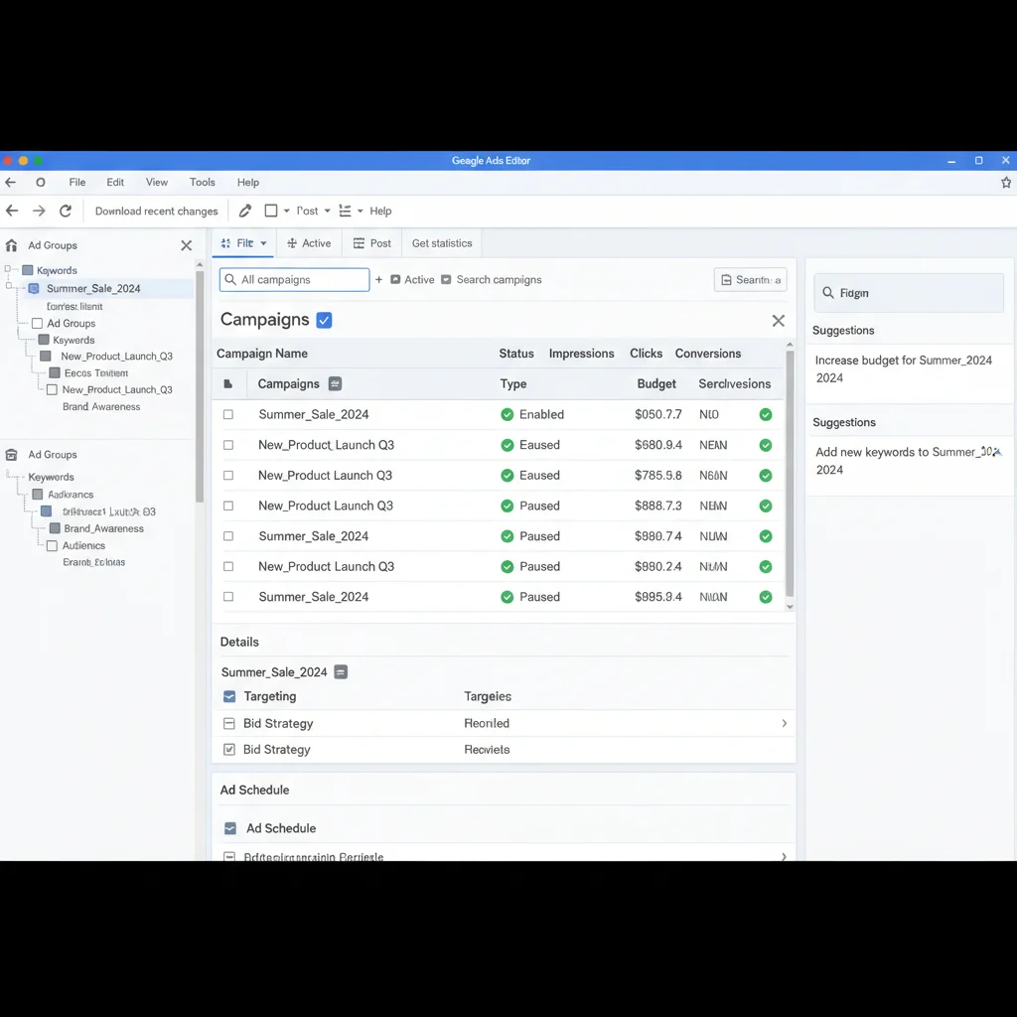The height and width of the screenshot is (1017, 1017).
Task: Toggle the Targeting checkbox in Details
Action: (x=229, y=696)
